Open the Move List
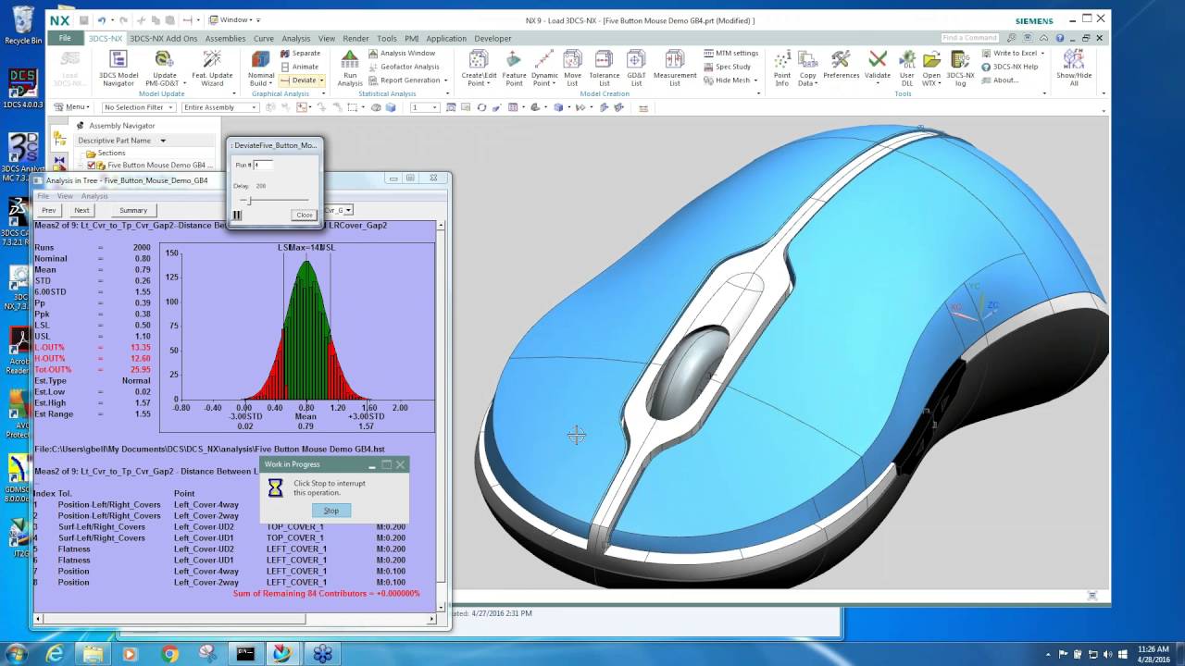1185x666 pixels. pos(572,67)
